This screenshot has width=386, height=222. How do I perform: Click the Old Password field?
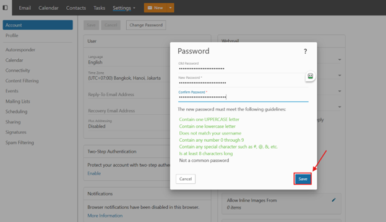pos(242,67)
